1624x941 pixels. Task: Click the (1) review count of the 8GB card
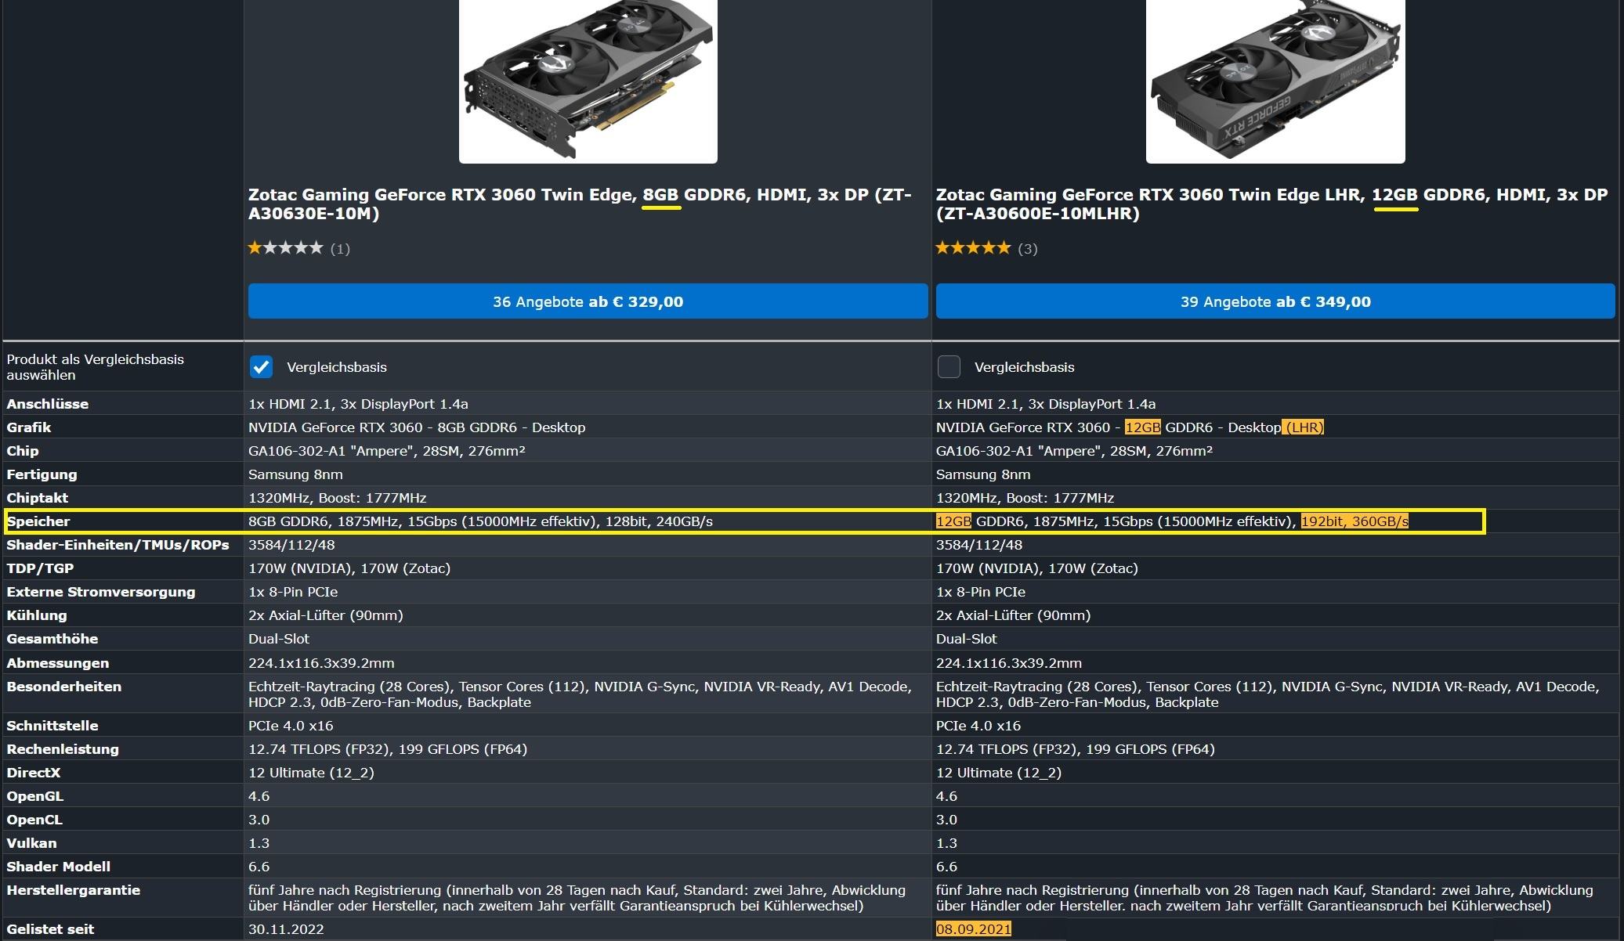click(340, 249)
